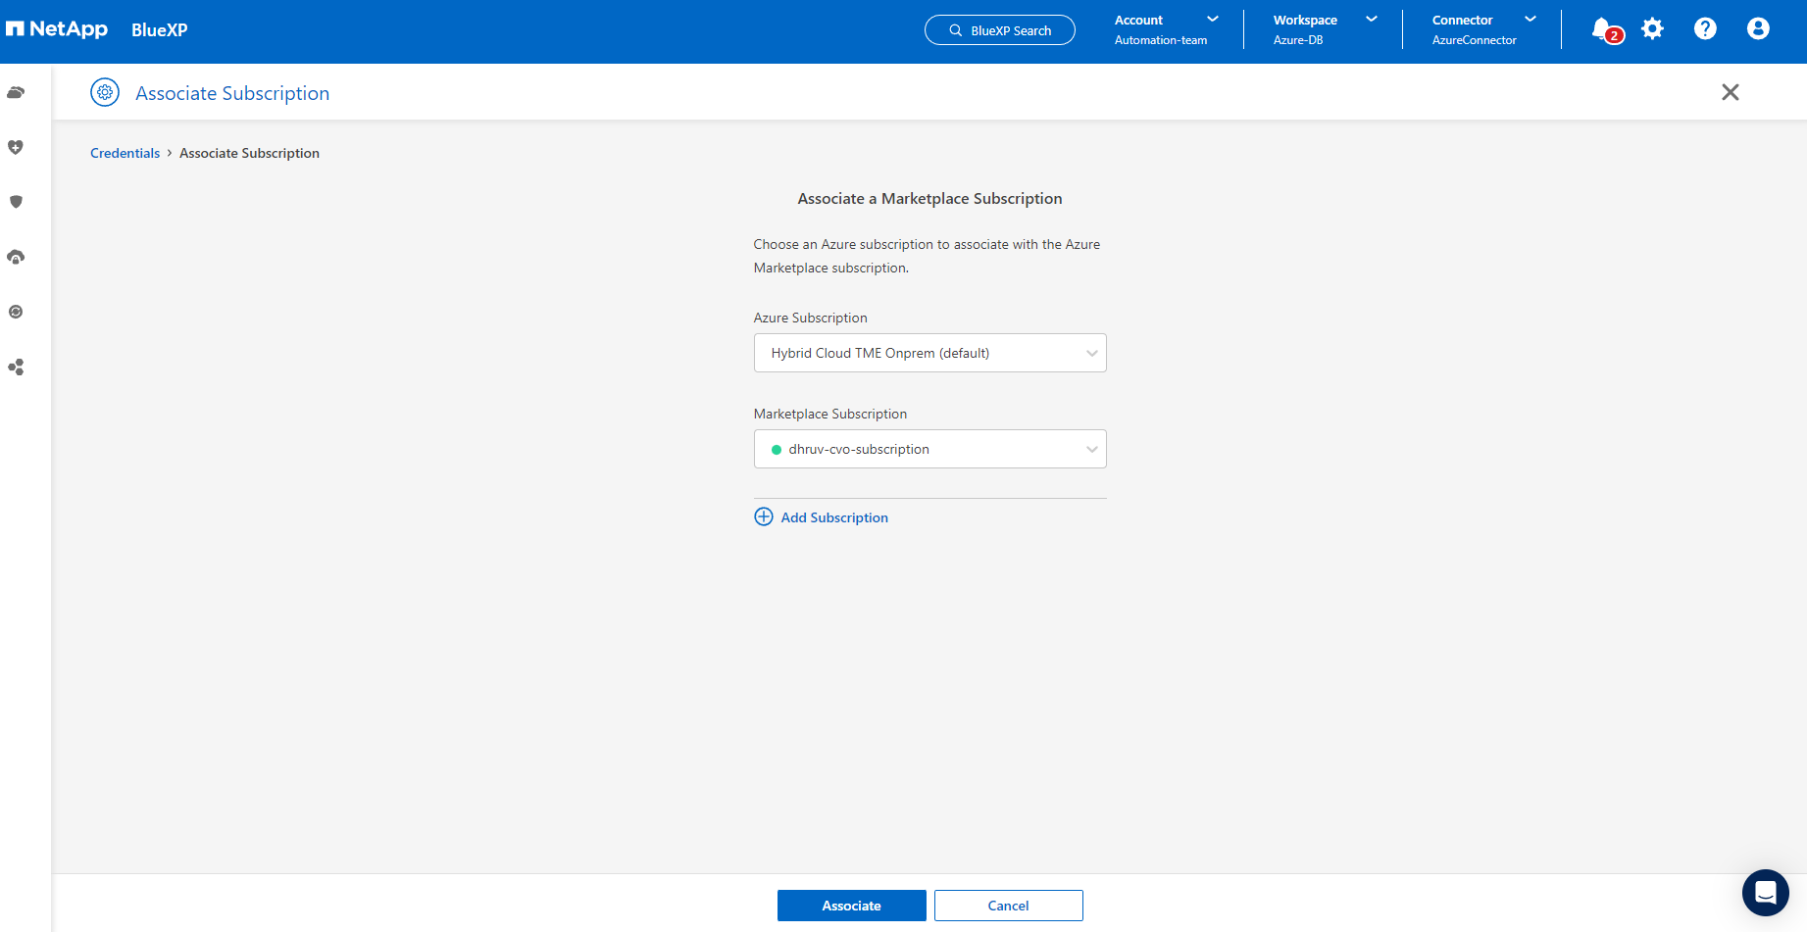Open the user profile icon
Image resolution: width=1807 pixels, height=932 pixels.
pyautogui.click(x=1758, y=29)
